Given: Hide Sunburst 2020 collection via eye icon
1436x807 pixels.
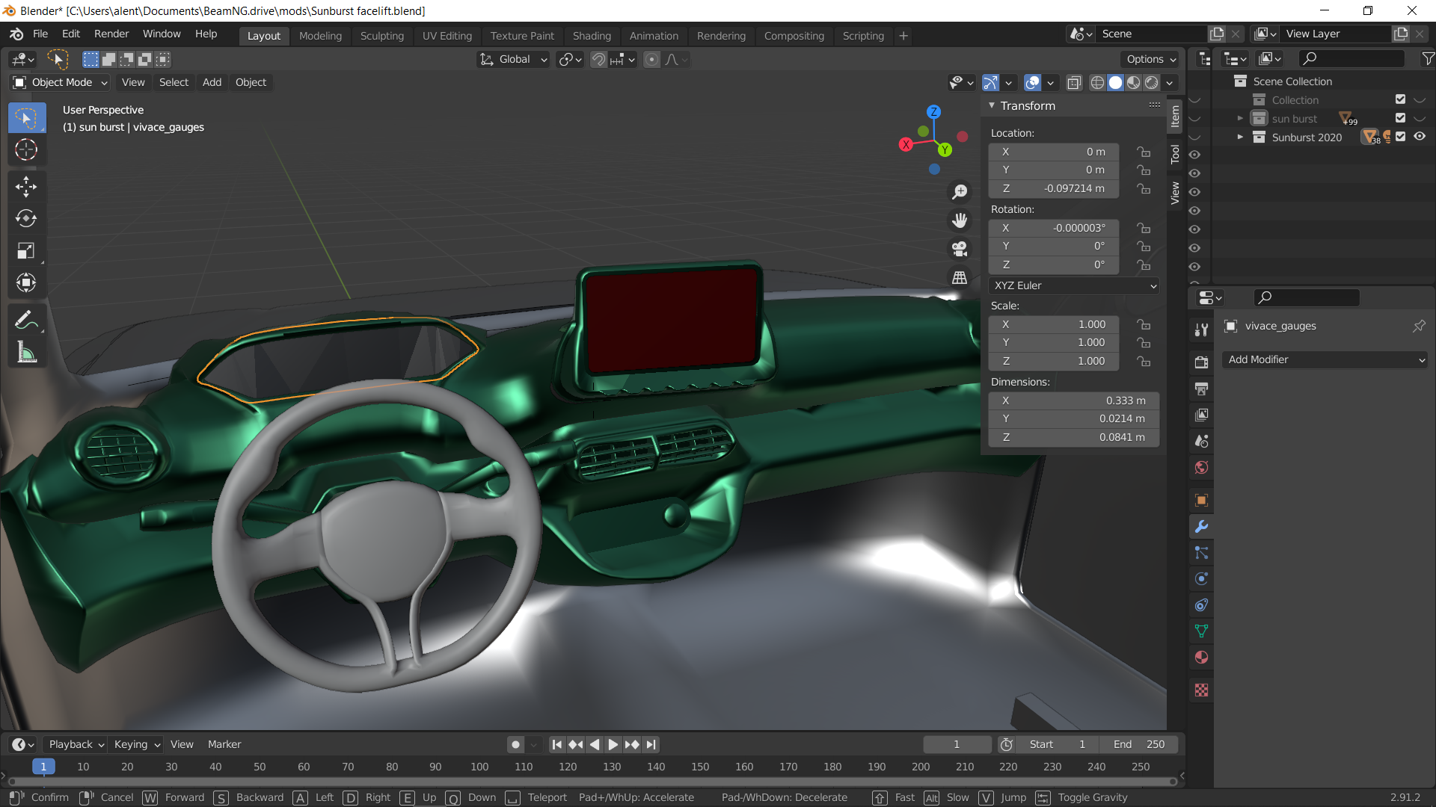Looking at the screenshot, I should 1420,137.
